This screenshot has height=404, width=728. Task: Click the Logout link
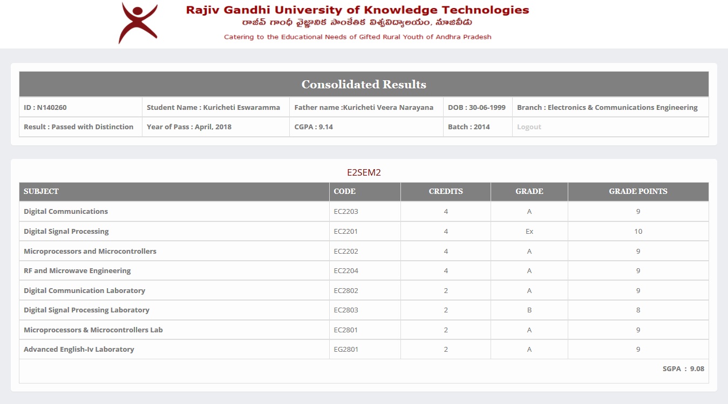529,127
